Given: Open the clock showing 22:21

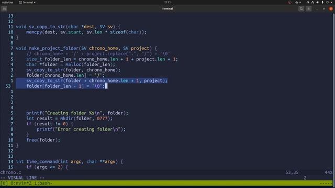Looking at the screenshot, I should pyautogui.click(x=167, y=2).
